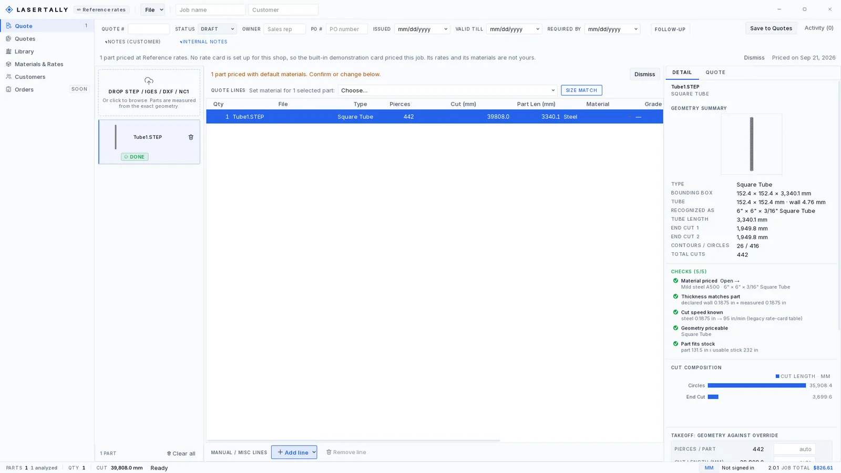Click the Circles cut length bar

click(757, 386)
